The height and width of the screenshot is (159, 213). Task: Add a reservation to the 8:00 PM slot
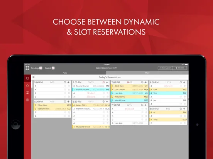[184, 82]
